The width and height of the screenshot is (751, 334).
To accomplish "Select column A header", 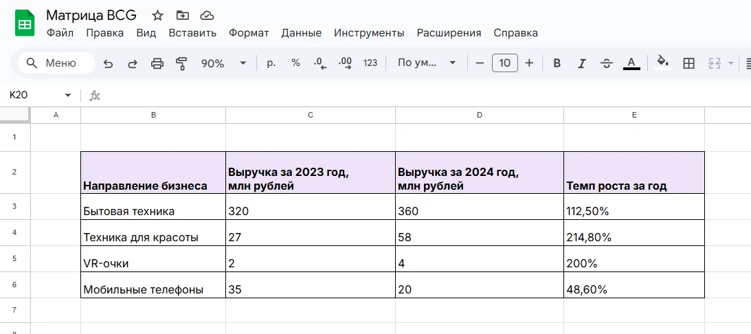I will [56, 115].
